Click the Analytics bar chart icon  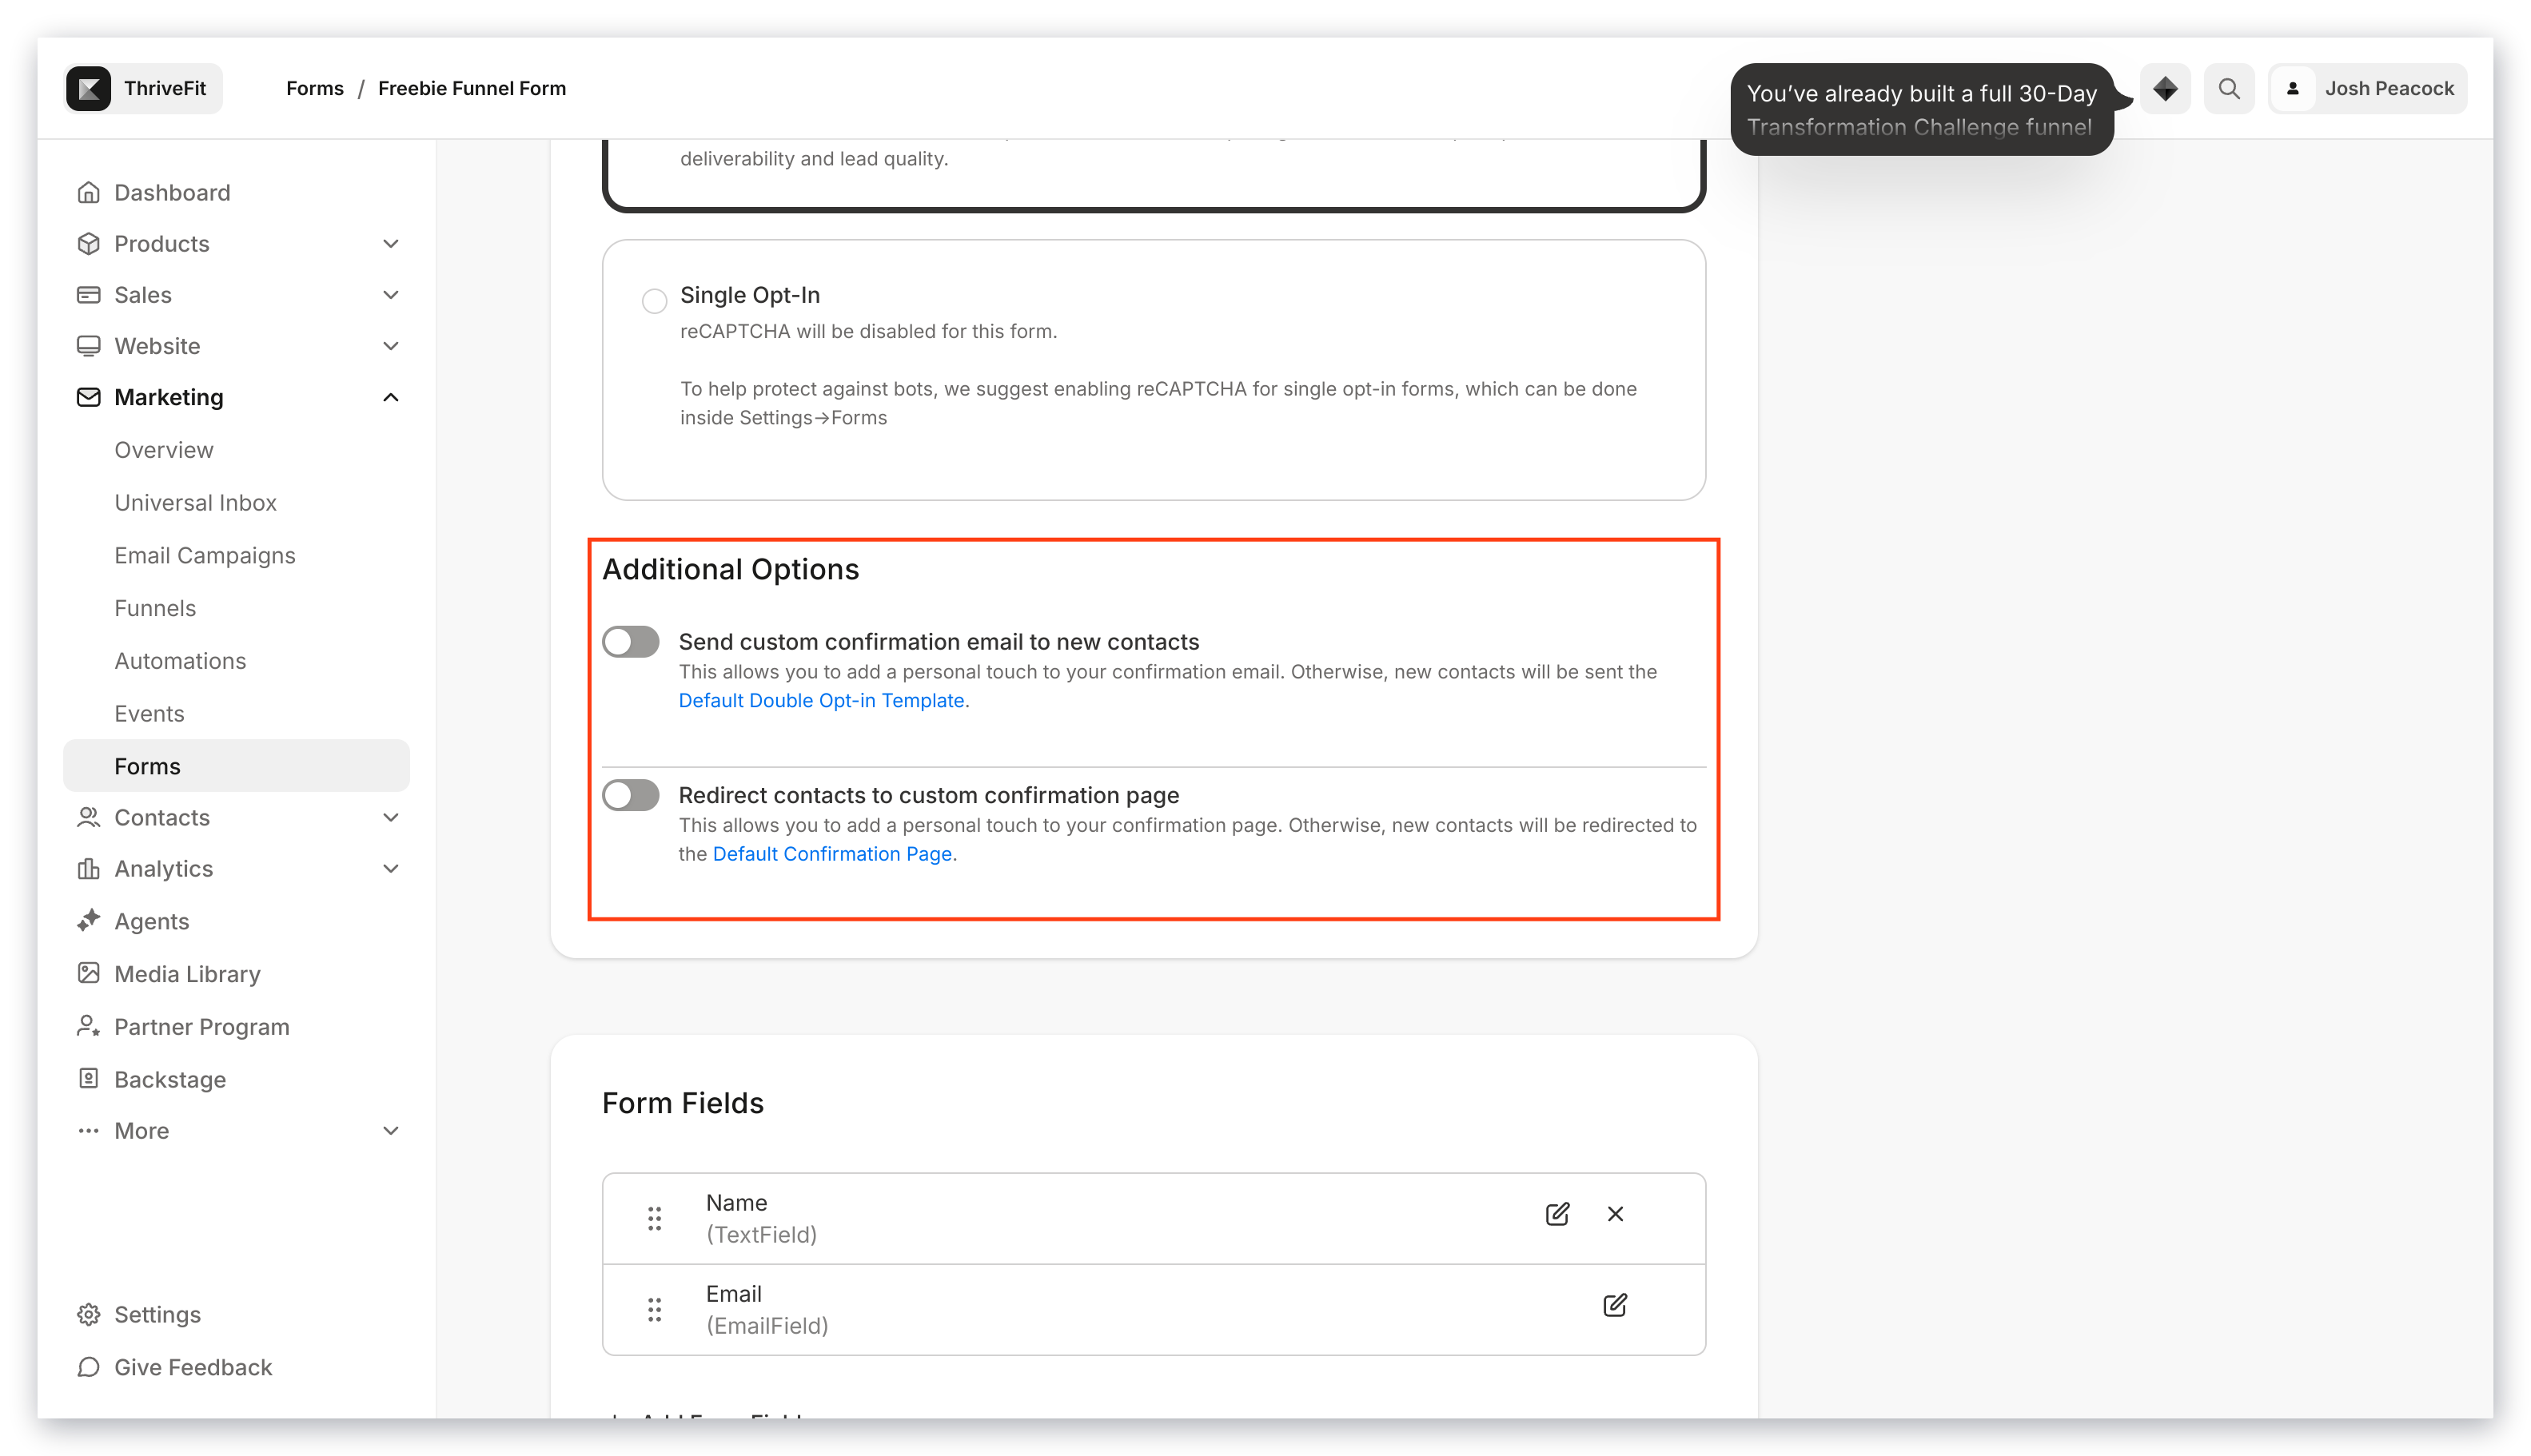pyautogui.click(x=89, y=868)
